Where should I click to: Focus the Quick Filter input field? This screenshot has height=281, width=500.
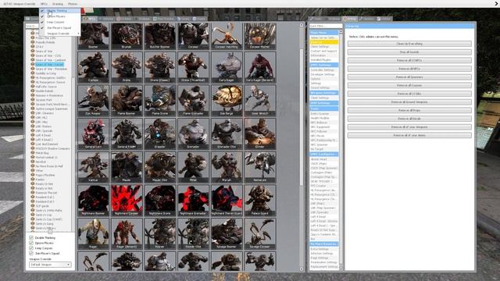click(326, 26)
